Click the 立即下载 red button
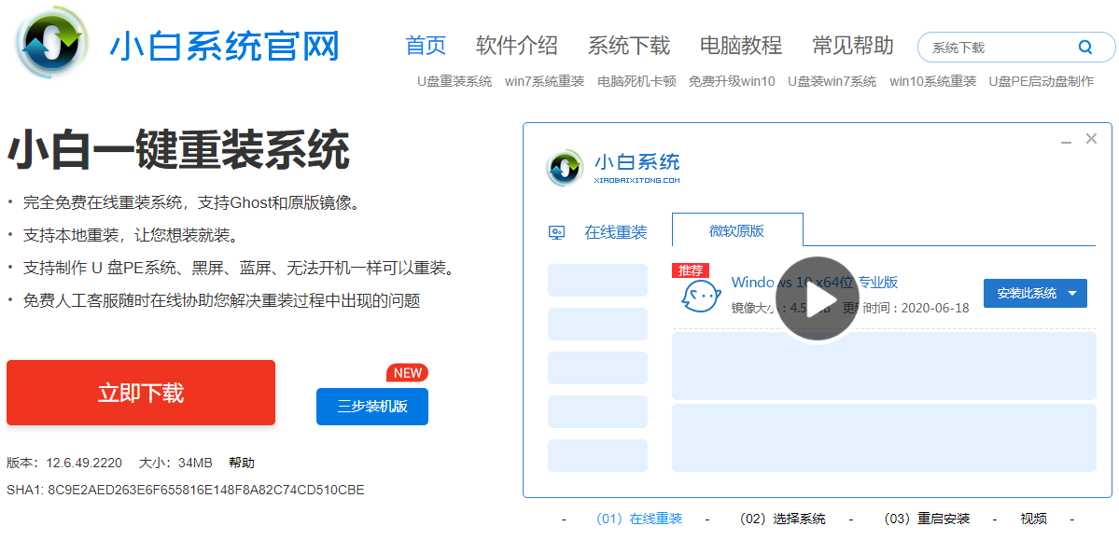 141,393
